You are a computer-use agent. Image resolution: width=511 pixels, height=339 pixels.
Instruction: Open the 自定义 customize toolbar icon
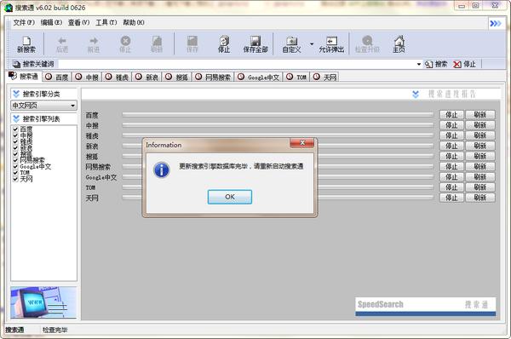point(291,41)
